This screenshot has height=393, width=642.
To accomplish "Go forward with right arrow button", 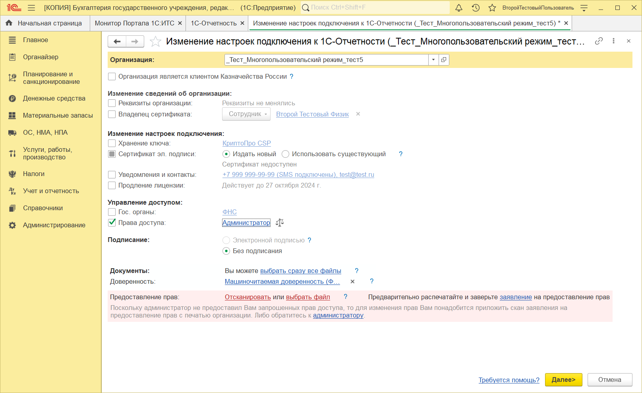I will point(135,41).
